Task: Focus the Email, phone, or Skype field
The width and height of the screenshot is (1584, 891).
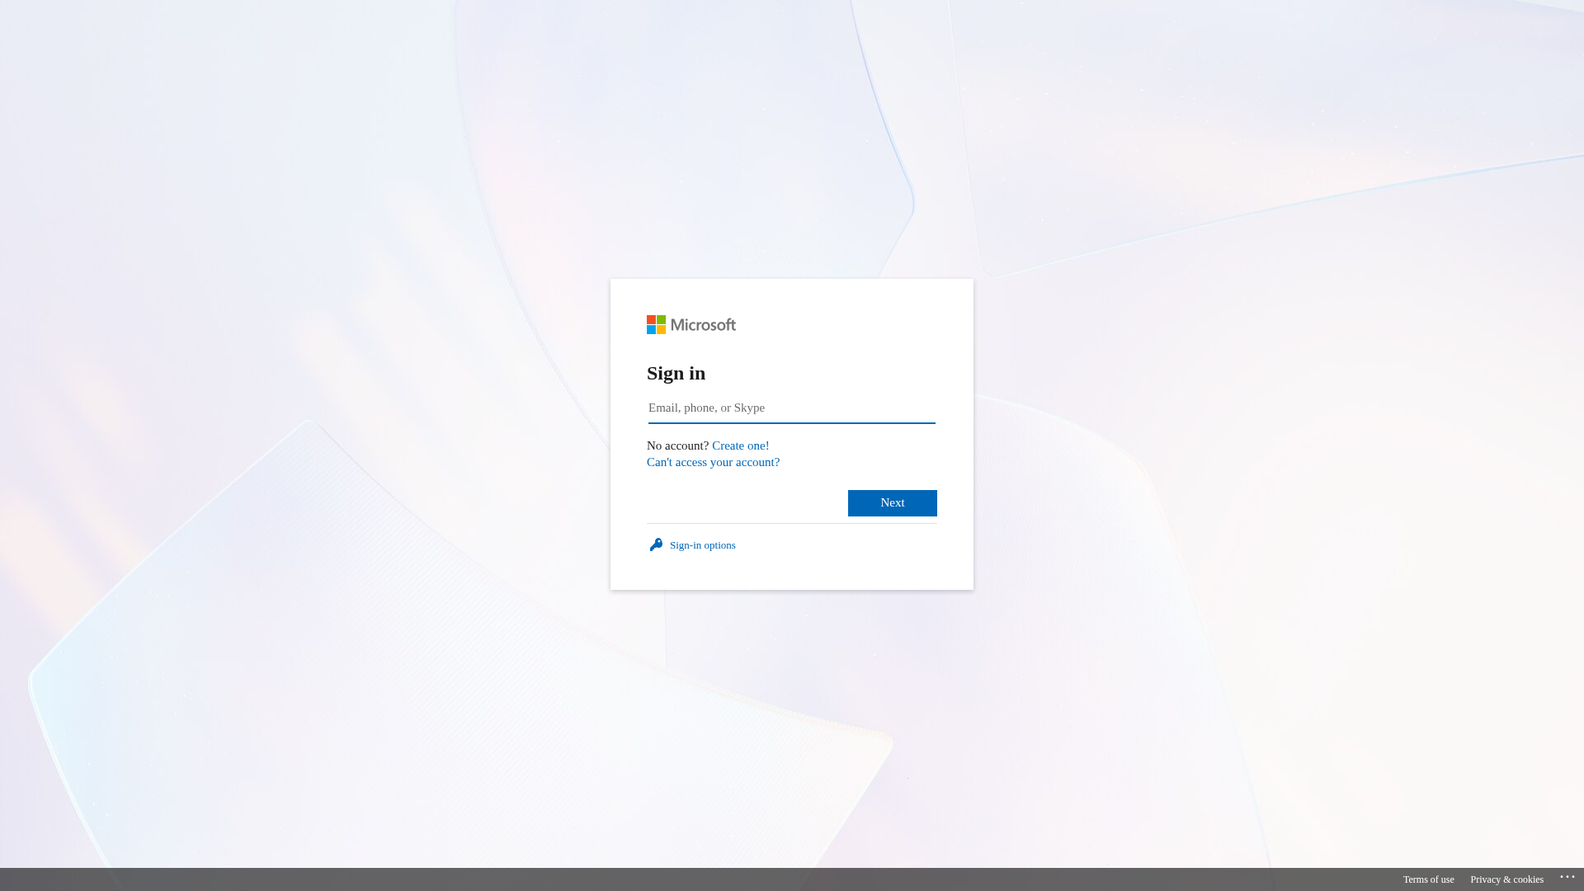Action: click(792, 408)
